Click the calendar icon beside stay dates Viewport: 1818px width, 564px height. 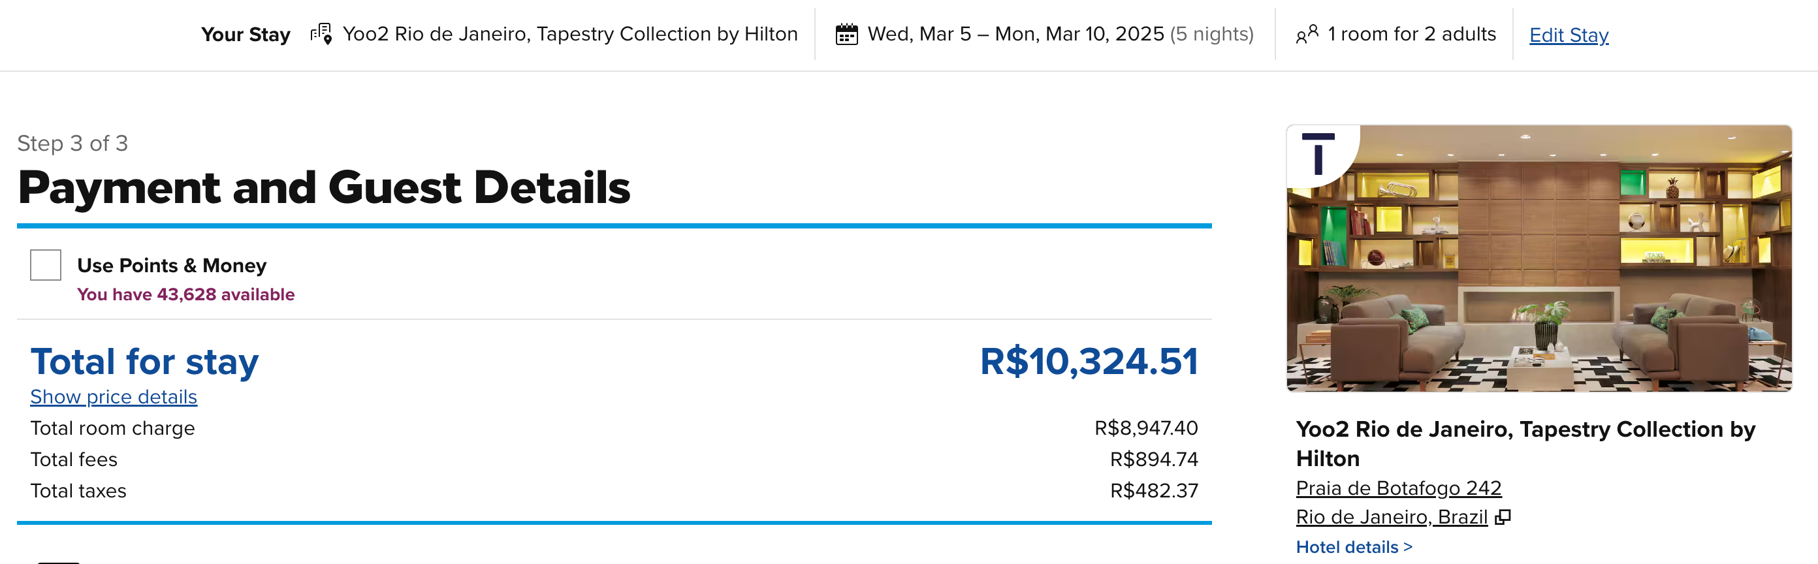click(x=846, y=34)
